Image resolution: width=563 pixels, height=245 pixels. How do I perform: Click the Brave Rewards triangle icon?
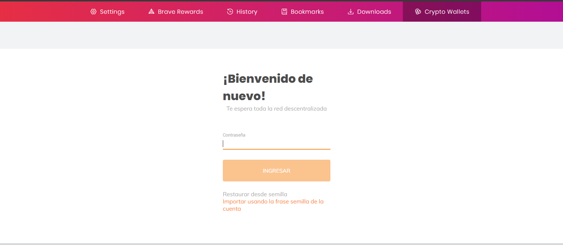(x=151, y=12)
